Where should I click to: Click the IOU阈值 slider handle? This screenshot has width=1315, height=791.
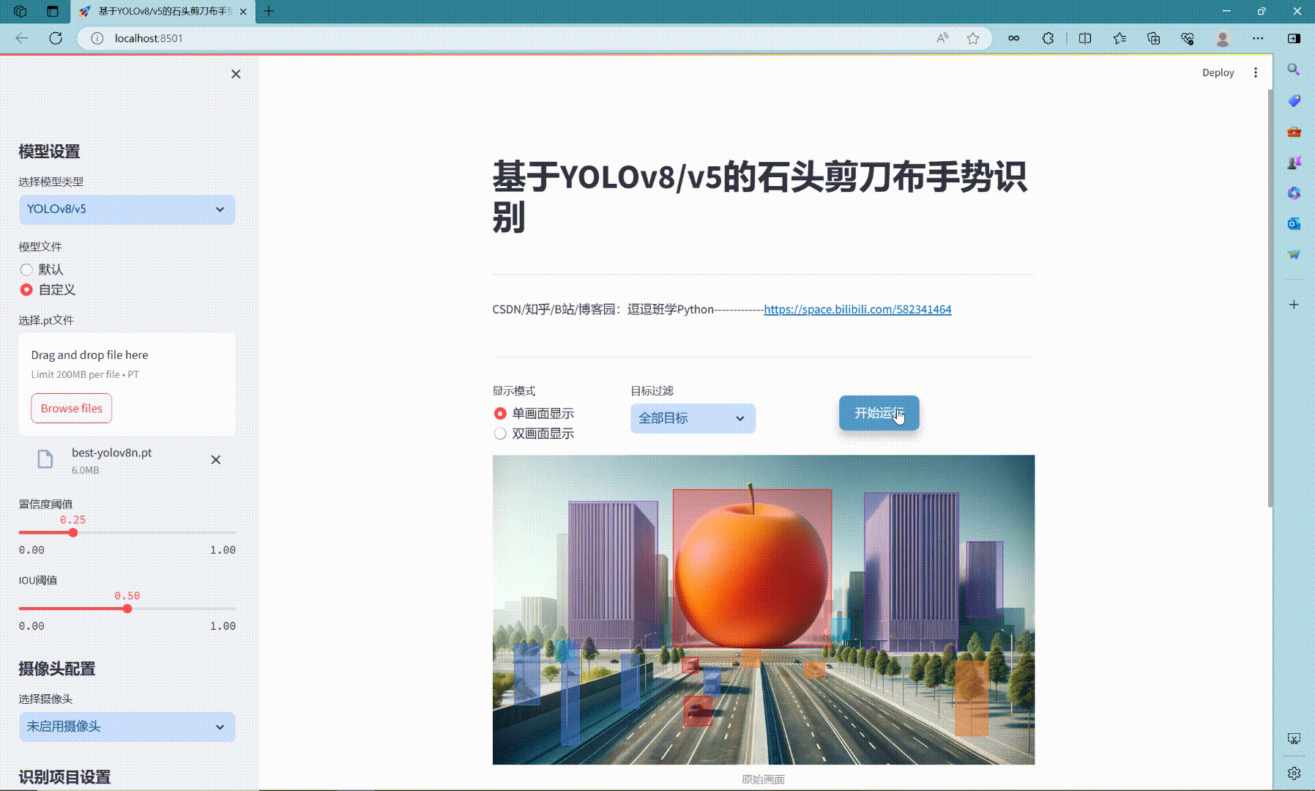click(x=127, y=609)
